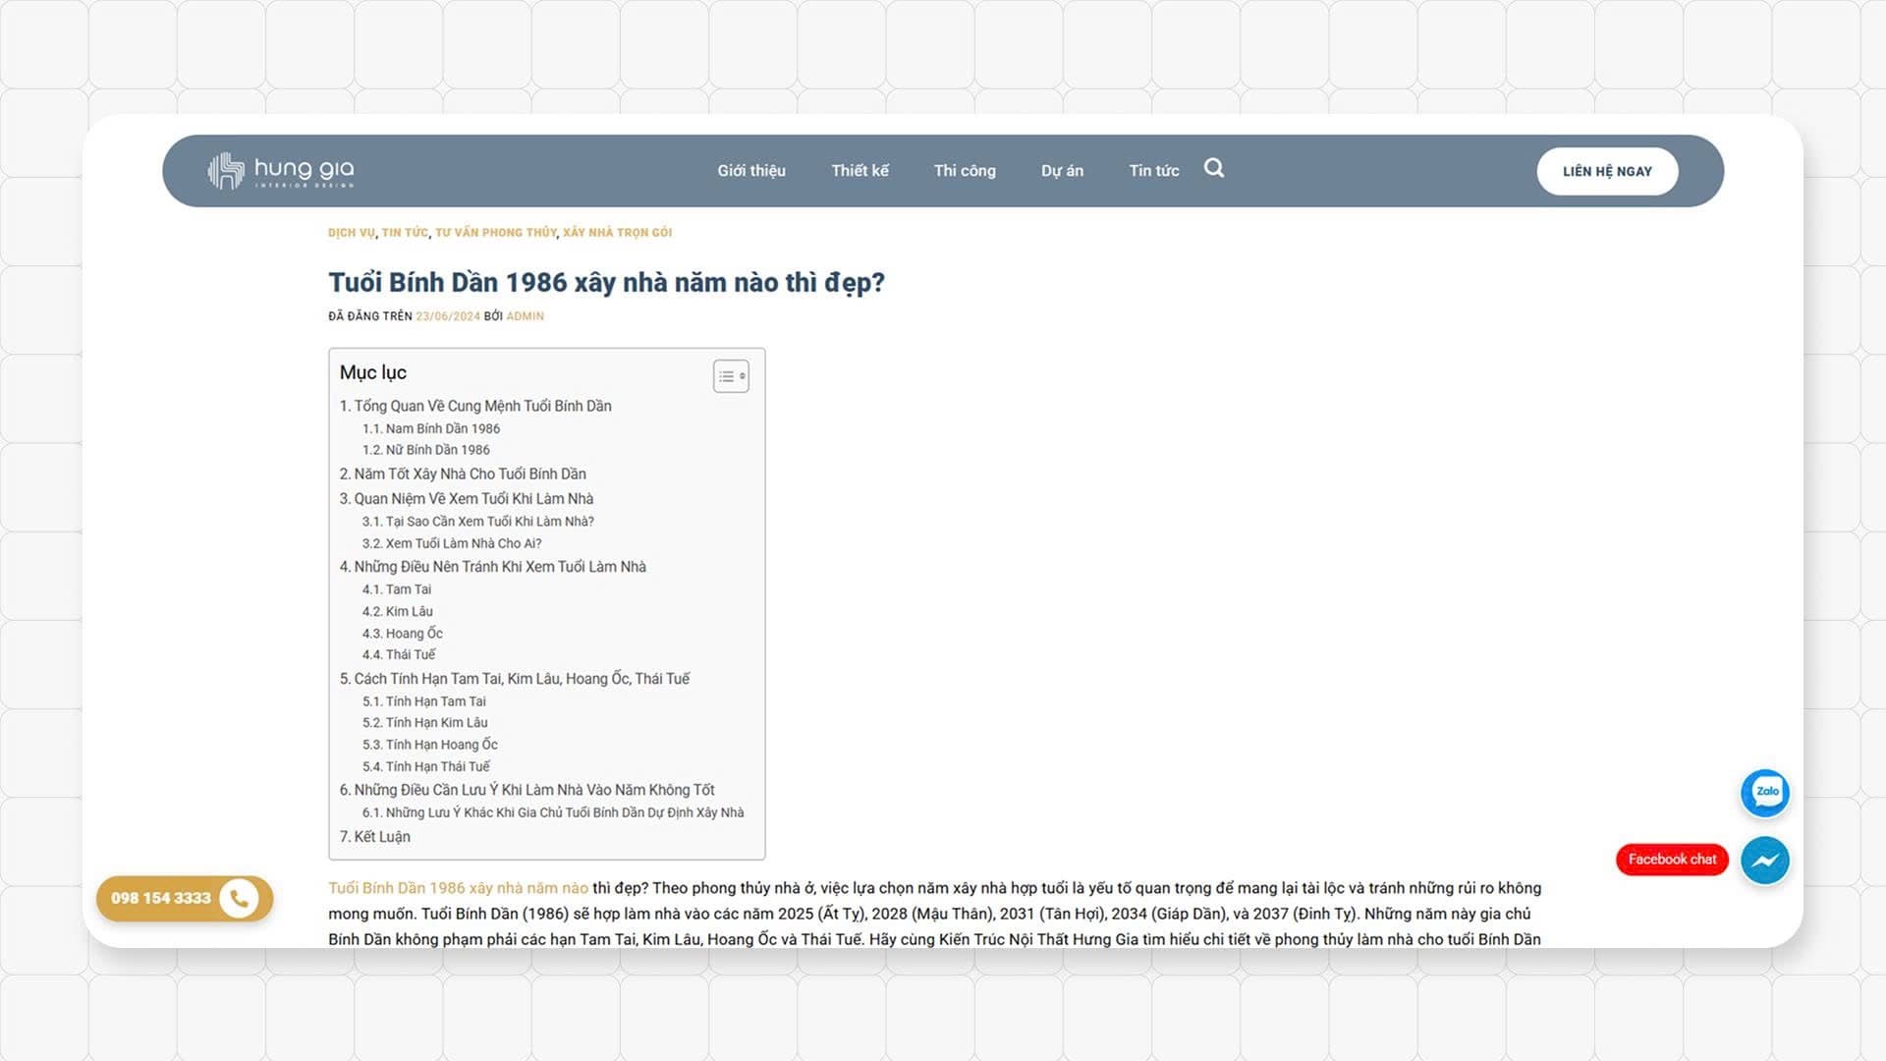
Task: Click the LIÊN HỆ NGAY button
Action: 1607,171
